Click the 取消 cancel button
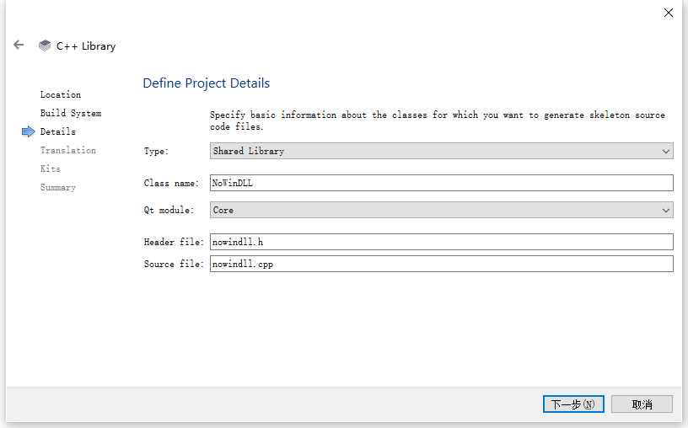 [x=642, y=404]
